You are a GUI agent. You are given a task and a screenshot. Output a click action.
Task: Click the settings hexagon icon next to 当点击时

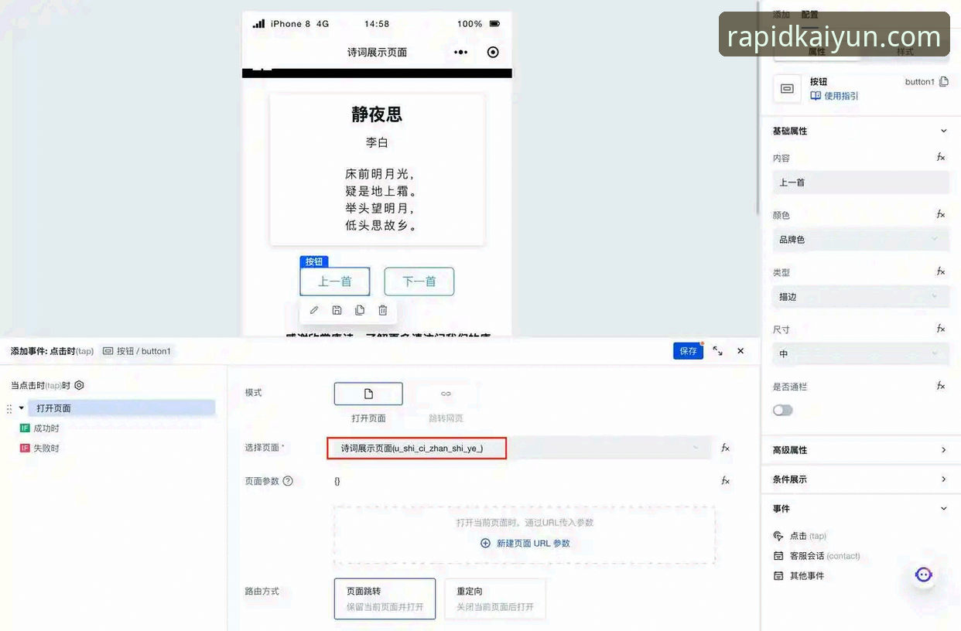[x=79, y=385]
